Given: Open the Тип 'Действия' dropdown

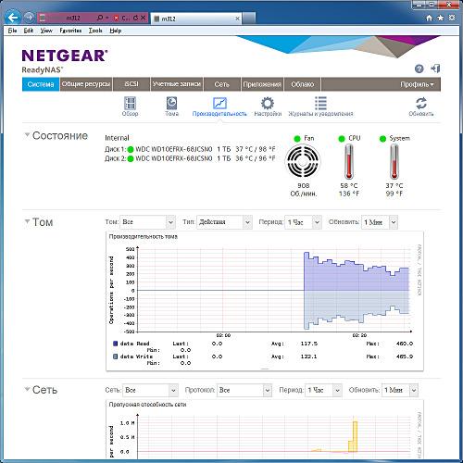Looking at the screenshot, I should [x=224, y=222].
